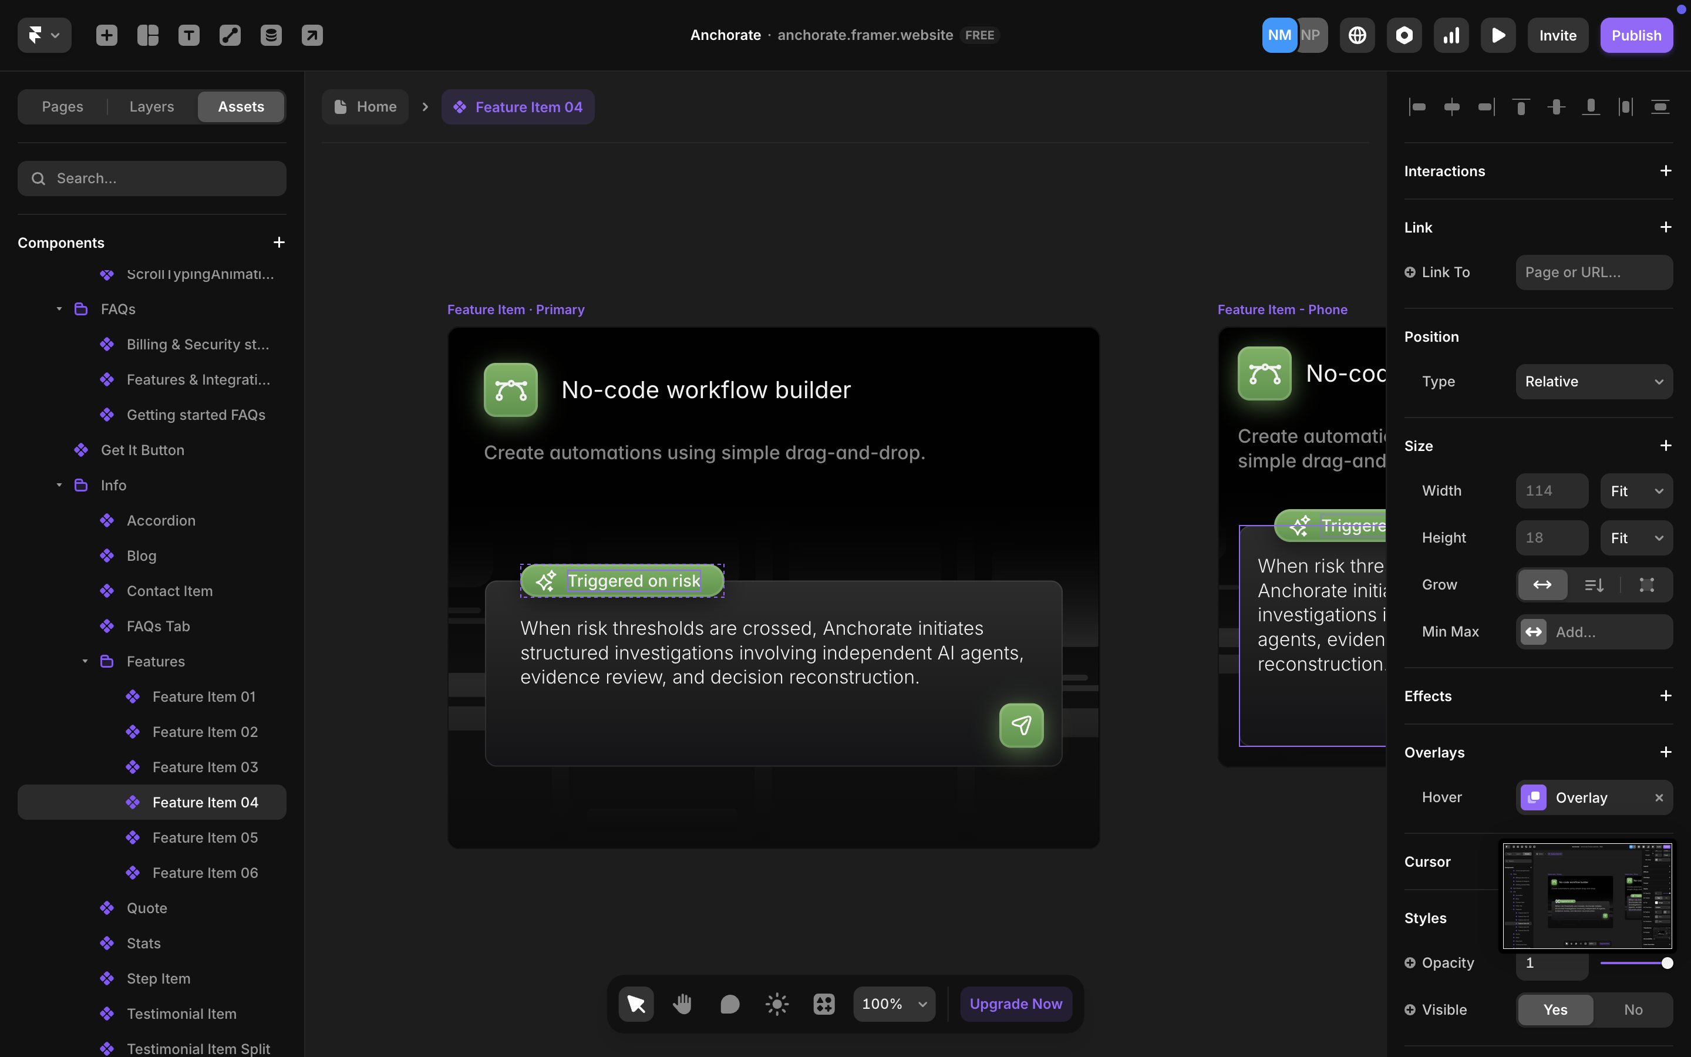1691x1057 pixels.
Task: Align selection to horizontal center
Action: 1451,106
